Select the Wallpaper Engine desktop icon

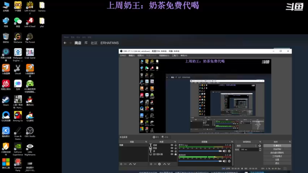tap(18, 55)
